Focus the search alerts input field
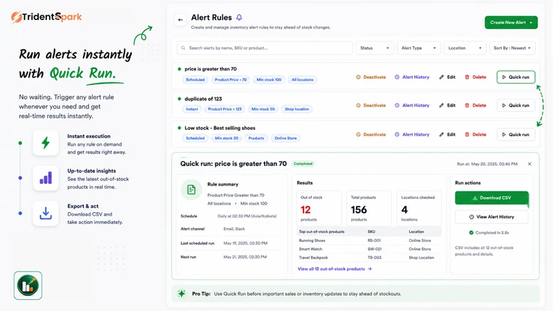This screenshot has height=311, width=553. [x=265, y=48]
